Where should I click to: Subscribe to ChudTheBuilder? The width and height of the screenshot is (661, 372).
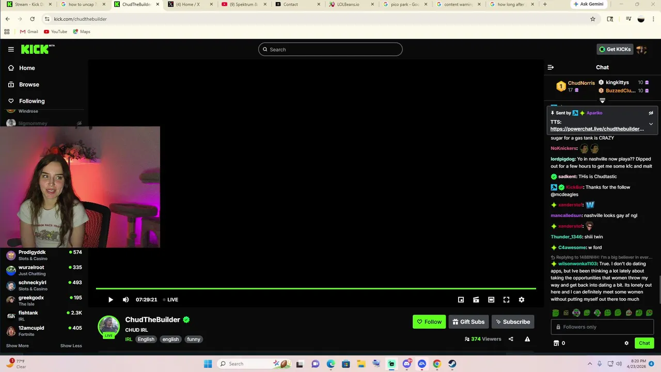click(x=513, y=322)
